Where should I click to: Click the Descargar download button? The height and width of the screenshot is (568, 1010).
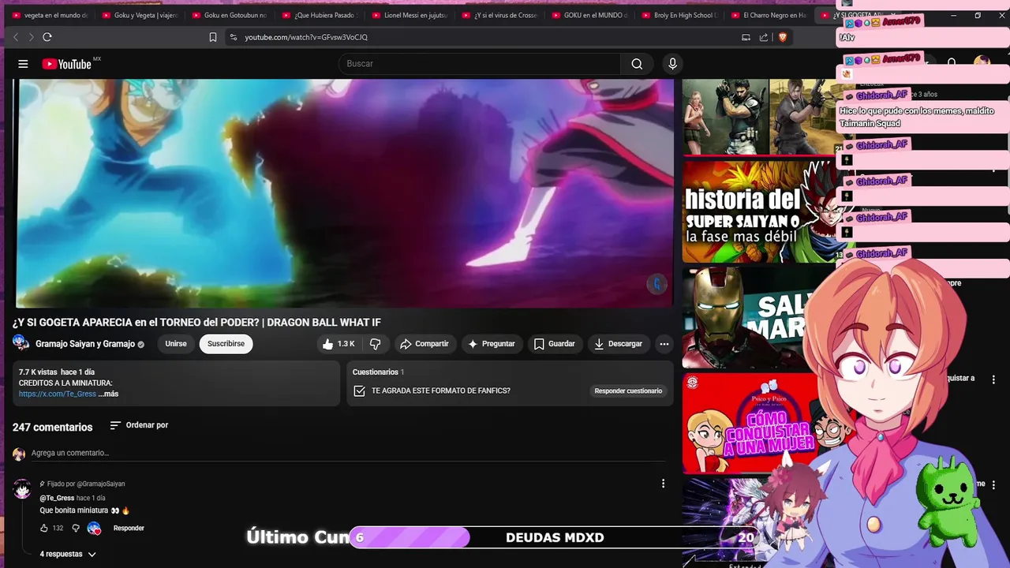(x=619, y=344)
